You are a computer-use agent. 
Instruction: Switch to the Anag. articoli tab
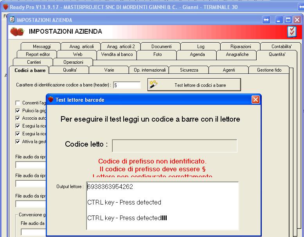click(x=81, y=47)
